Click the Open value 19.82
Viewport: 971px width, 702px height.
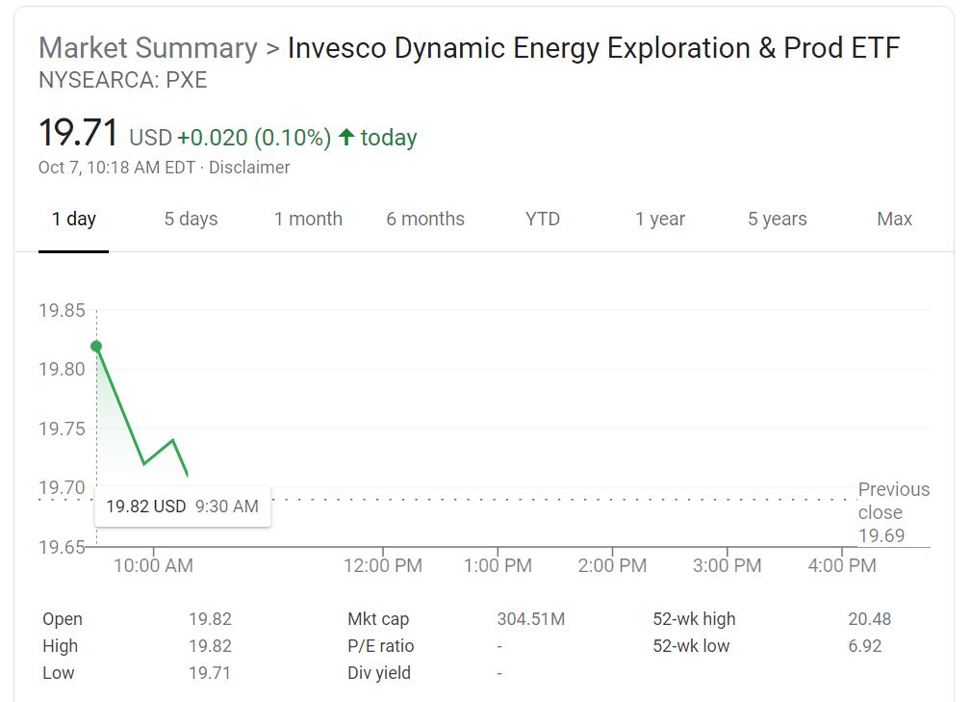(210, 619)
